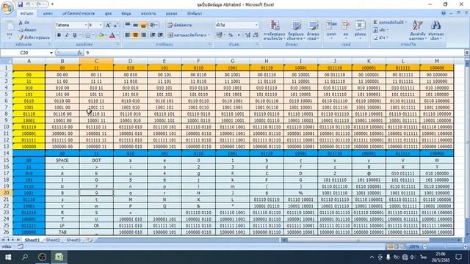Select the Sheet2 worksheet tab
Screen dimensions: 470x264
(x=53, y=240)
